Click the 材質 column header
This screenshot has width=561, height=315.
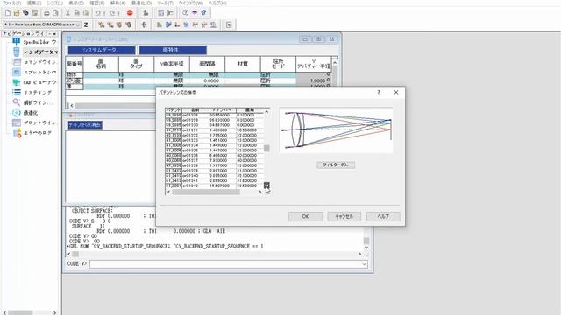(x=243, y=64)
